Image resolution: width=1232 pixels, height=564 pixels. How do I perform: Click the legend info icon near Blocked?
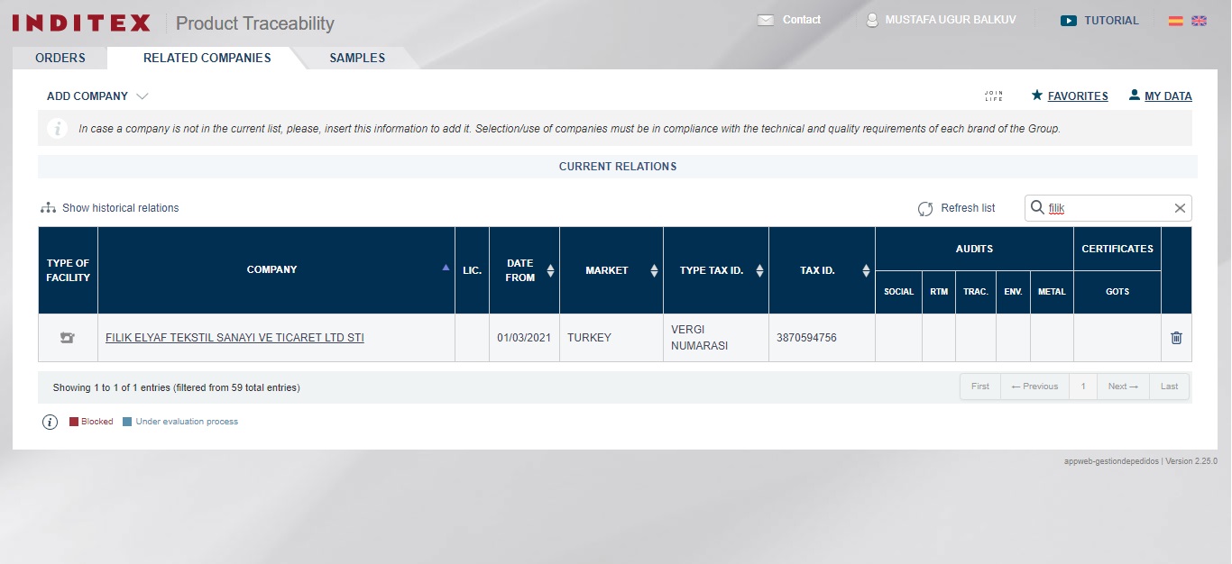51,422
